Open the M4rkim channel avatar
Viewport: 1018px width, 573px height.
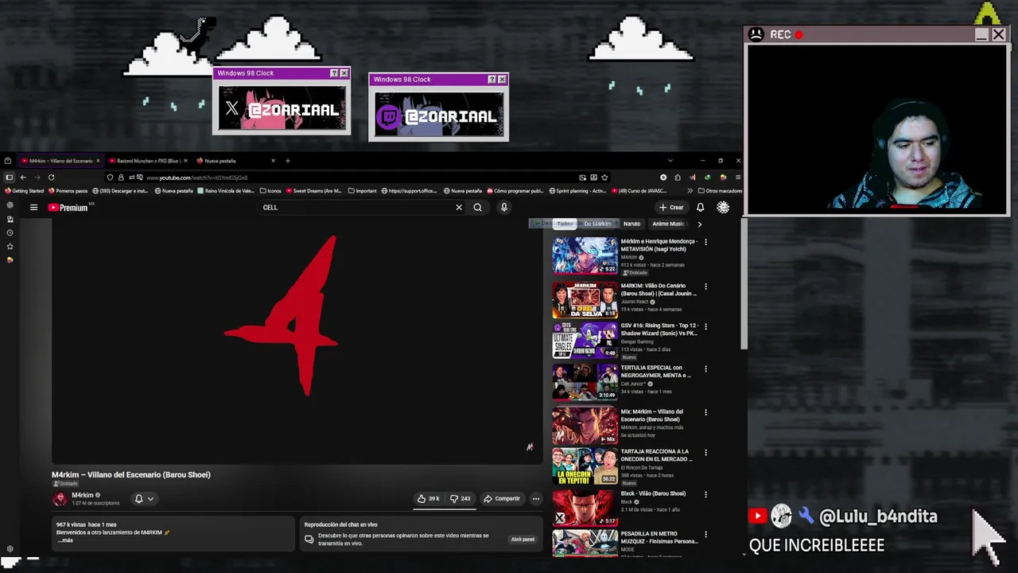coord(60,499)
